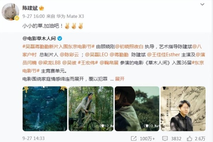Click the 9-27 14:33 repost timestamp

(x=34, y=138)
